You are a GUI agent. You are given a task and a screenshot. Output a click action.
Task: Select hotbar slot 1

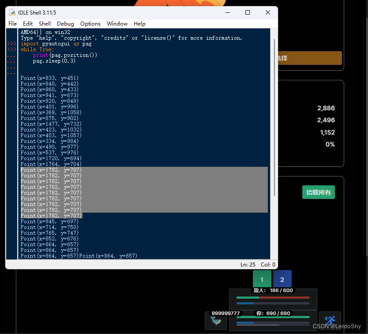click(x=262, y=279)
